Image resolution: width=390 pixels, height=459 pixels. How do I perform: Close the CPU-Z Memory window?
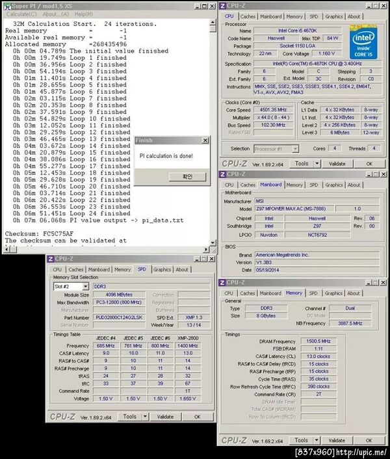pos(383,282)
